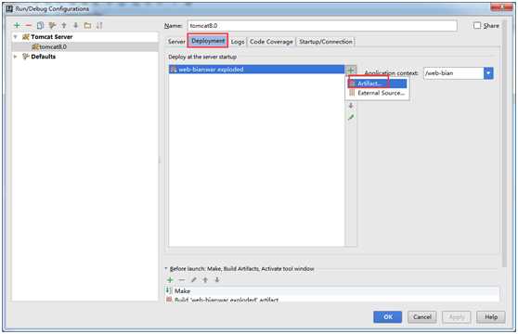Viewport: 518px width, 334px height.
Task: Toggle the Share checkbox
Action: coord(477,25)
